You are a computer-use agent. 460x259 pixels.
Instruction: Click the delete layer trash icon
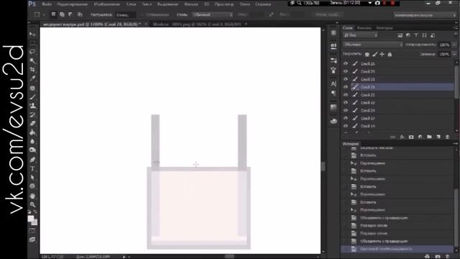coord(447,137)
